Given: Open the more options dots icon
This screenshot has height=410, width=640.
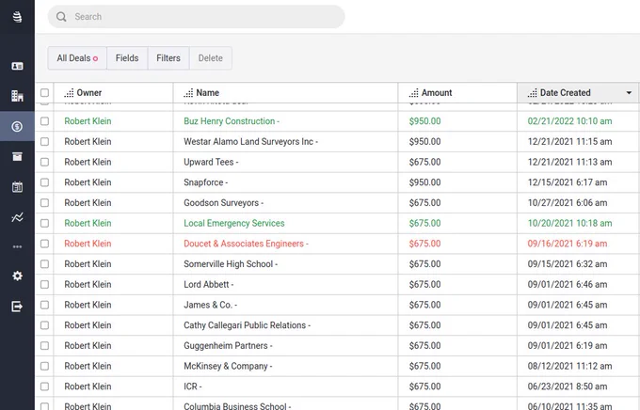Looking at the screenshot, I should 17,246.
